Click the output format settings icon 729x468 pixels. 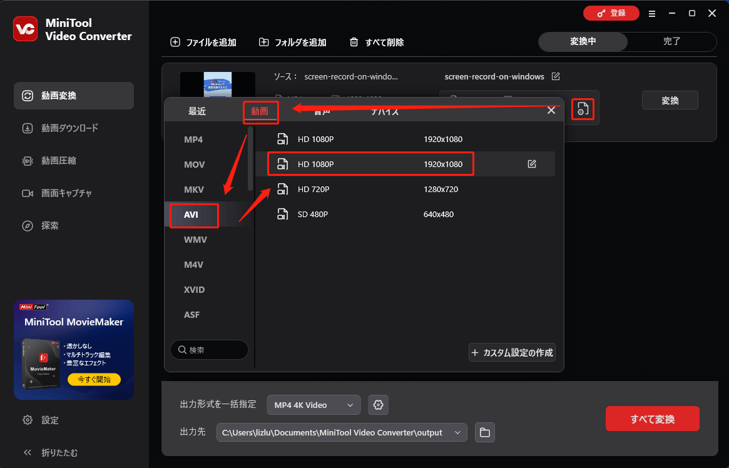coord(583,109)
